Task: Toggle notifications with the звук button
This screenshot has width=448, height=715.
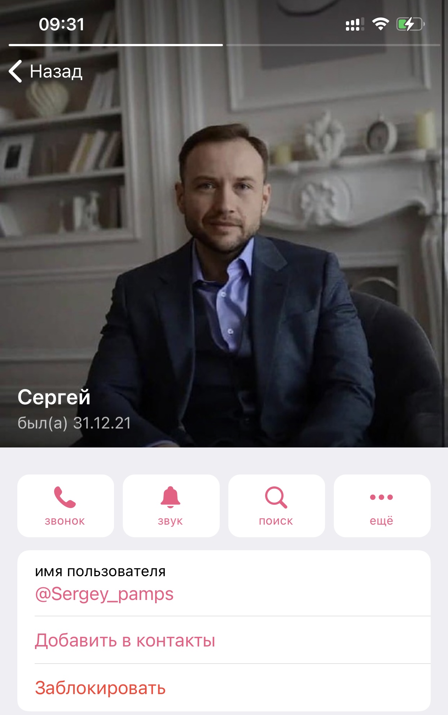Action: 171,506
